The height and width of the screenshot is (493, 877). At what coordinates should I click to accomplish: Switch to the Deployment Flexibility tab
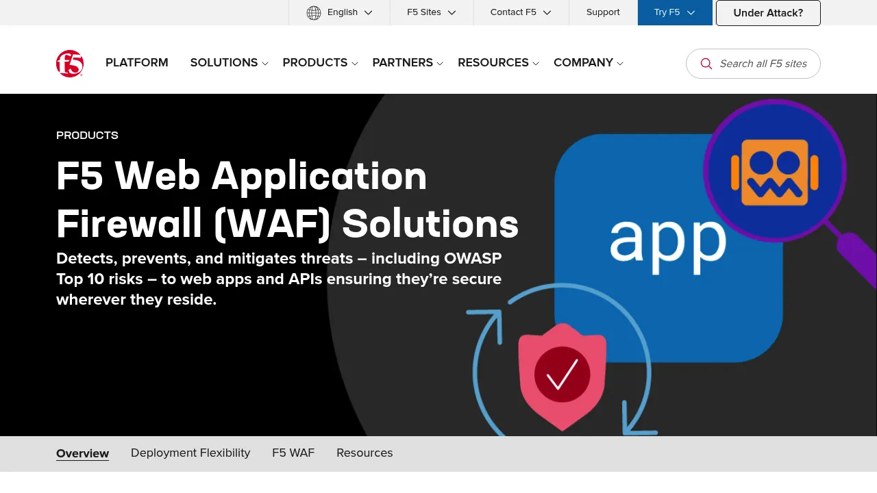point(190,453)
